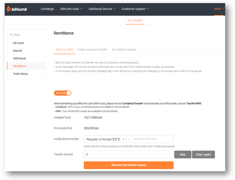Expand the Customer support menu
Image resolution: width=235 pixels, height=180 pixels.
coord(135,9)
